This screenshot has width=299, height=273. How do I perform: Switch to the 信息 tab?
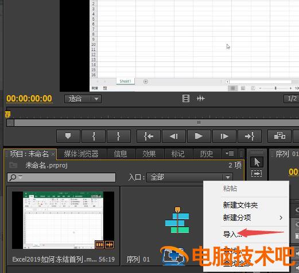click(x=121, y=154)
